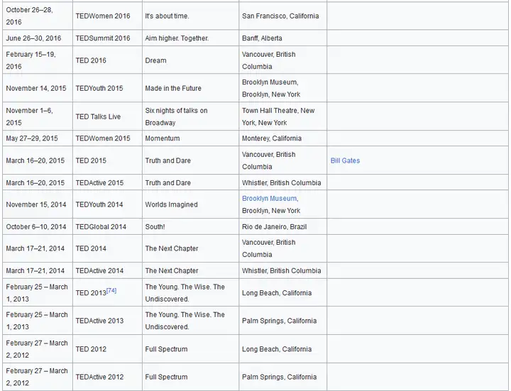Screen dimensions: 511x391
Task: Select 'Full Spectrum' in TED 2012 row
Action: pyautogui.click(x=166, y=349)
